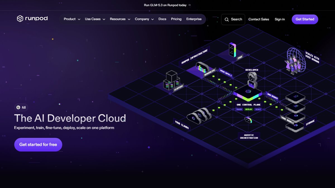The image size is (335, 188).
Task: Click the Runpod cube logo icon
Action: tap(20, 19)
